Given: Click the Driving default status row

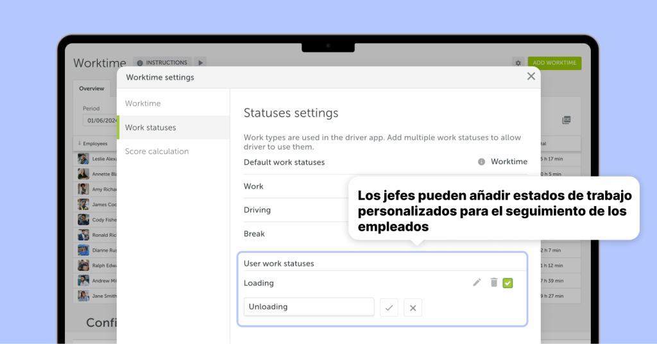Looking at the screenshot, I should coord(296,210).
